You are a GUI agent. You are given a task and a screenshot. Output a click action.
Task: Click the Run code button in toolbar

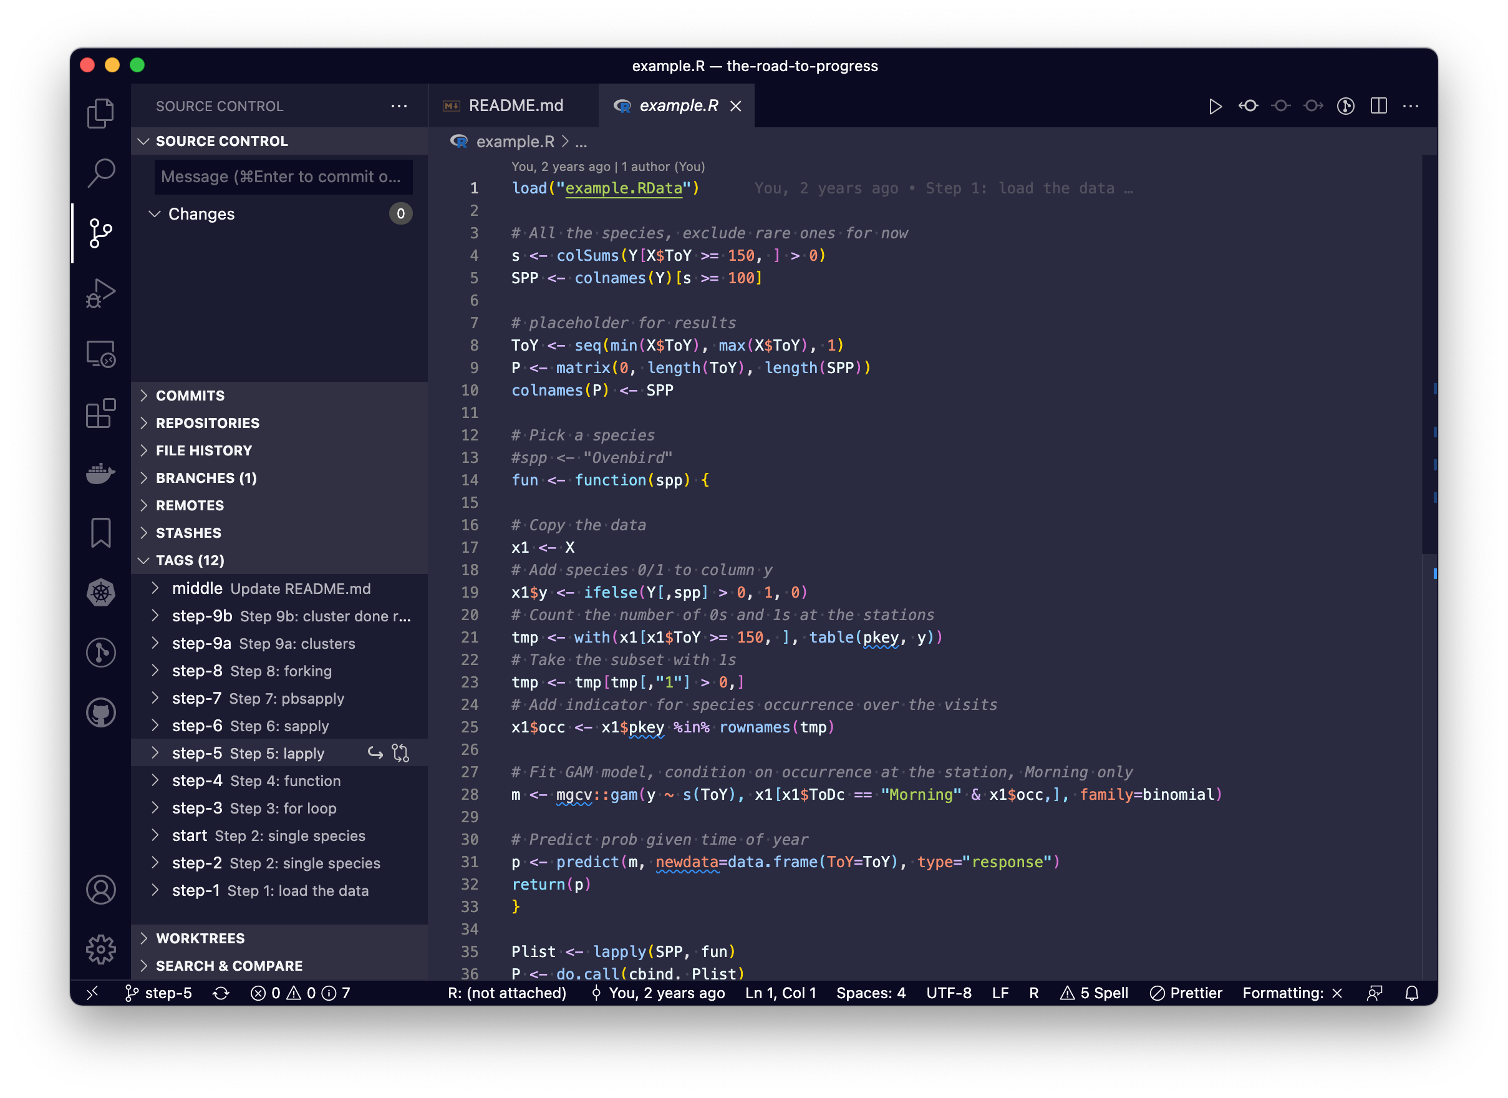pyautogui.click(x=1214, y=107)
